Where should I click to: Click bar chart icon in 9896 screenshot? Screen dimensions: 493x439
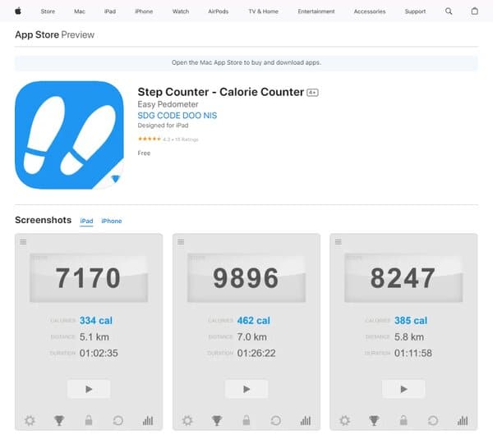click(x=306, y=420)
